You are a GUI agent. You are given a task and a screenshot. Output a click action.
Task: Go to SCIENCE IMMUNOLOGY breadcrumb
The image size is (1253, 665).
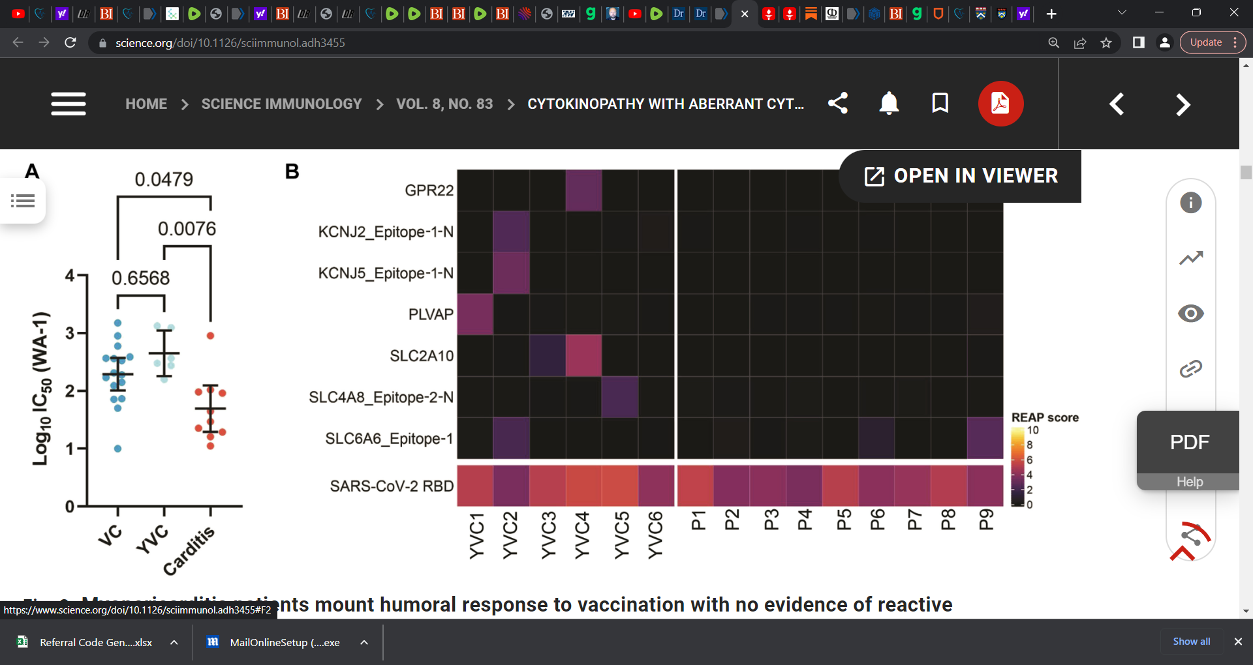point(281,104)
